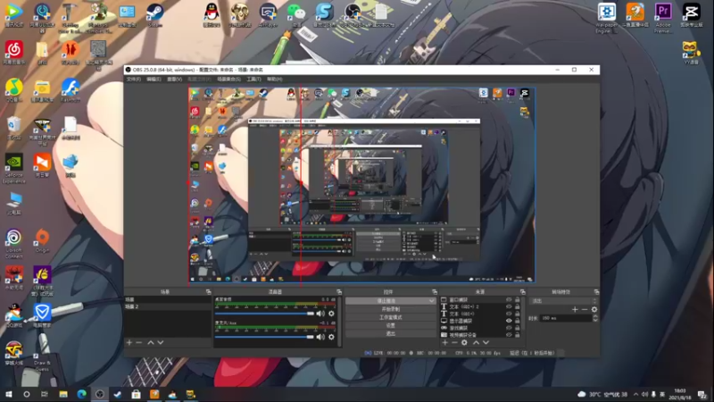Open File Explorer from the taskbar
Image resolution: width=714 pixels, height=402 pixels.
click(63, 394)
